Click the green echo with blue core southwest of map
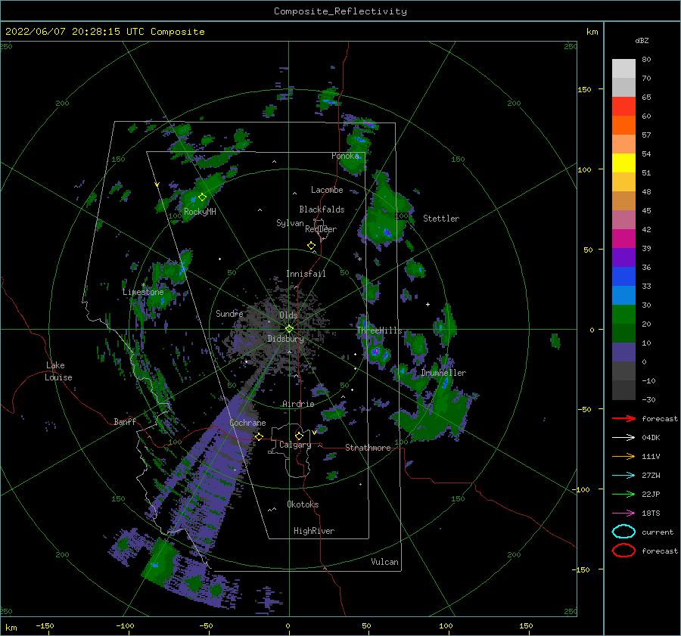 click(x=155, y=565)
